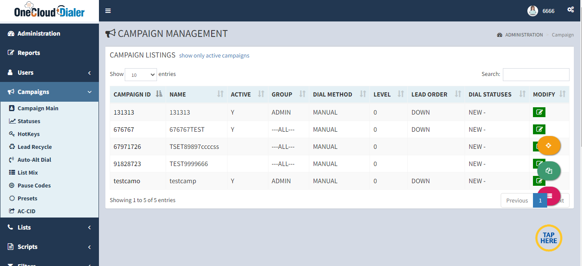This screenshot has height=266, width=582.
Task: Click the green copy campaigns floating button
Action: [548, 170]
